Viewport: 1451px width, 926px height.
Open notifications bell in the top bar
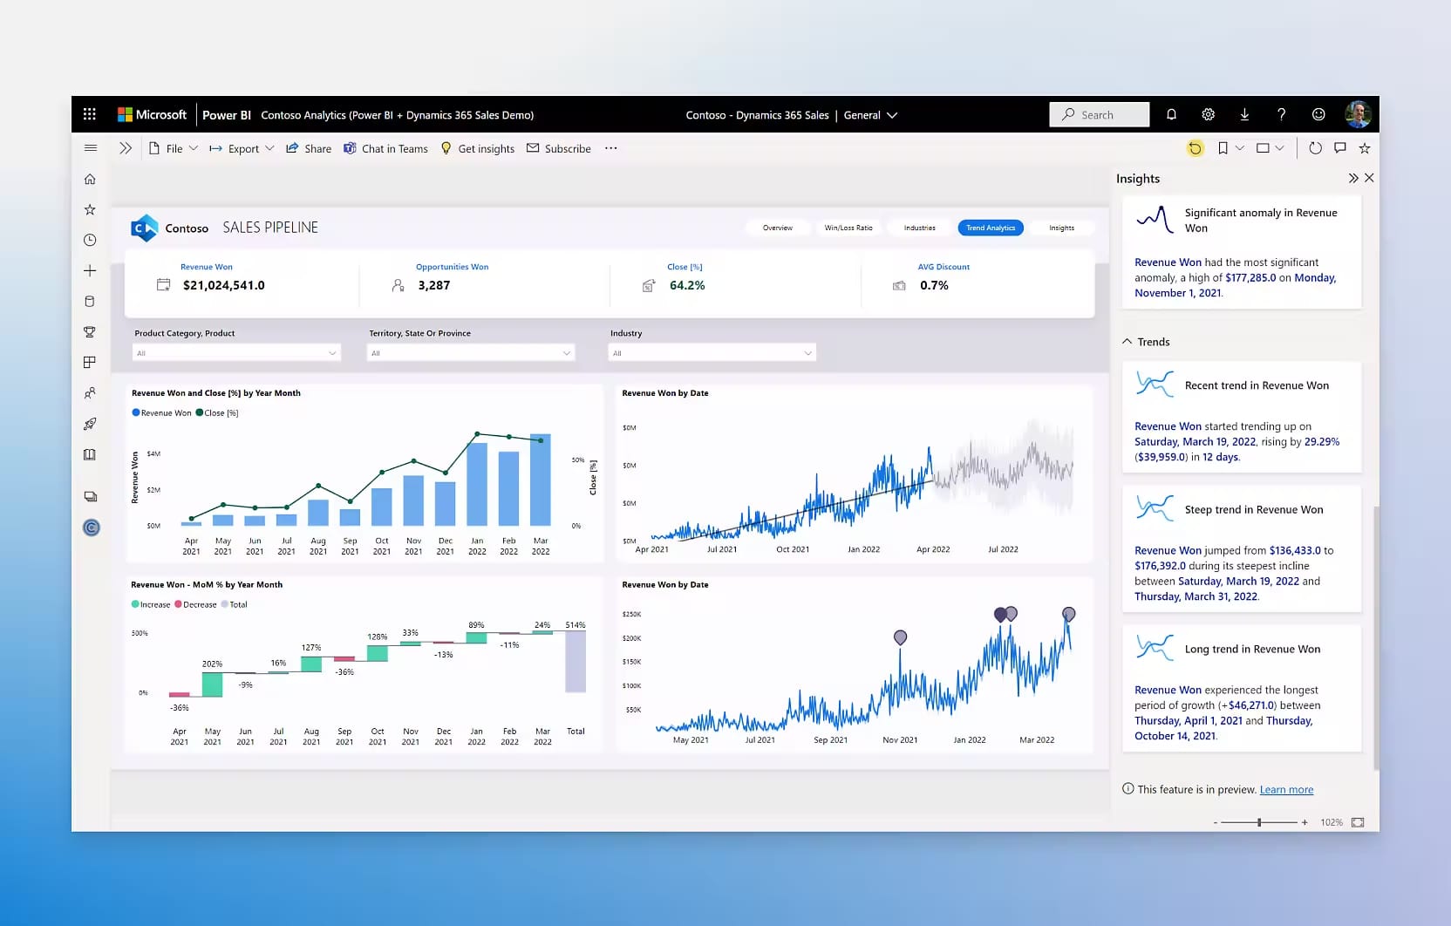point(1171,114)
